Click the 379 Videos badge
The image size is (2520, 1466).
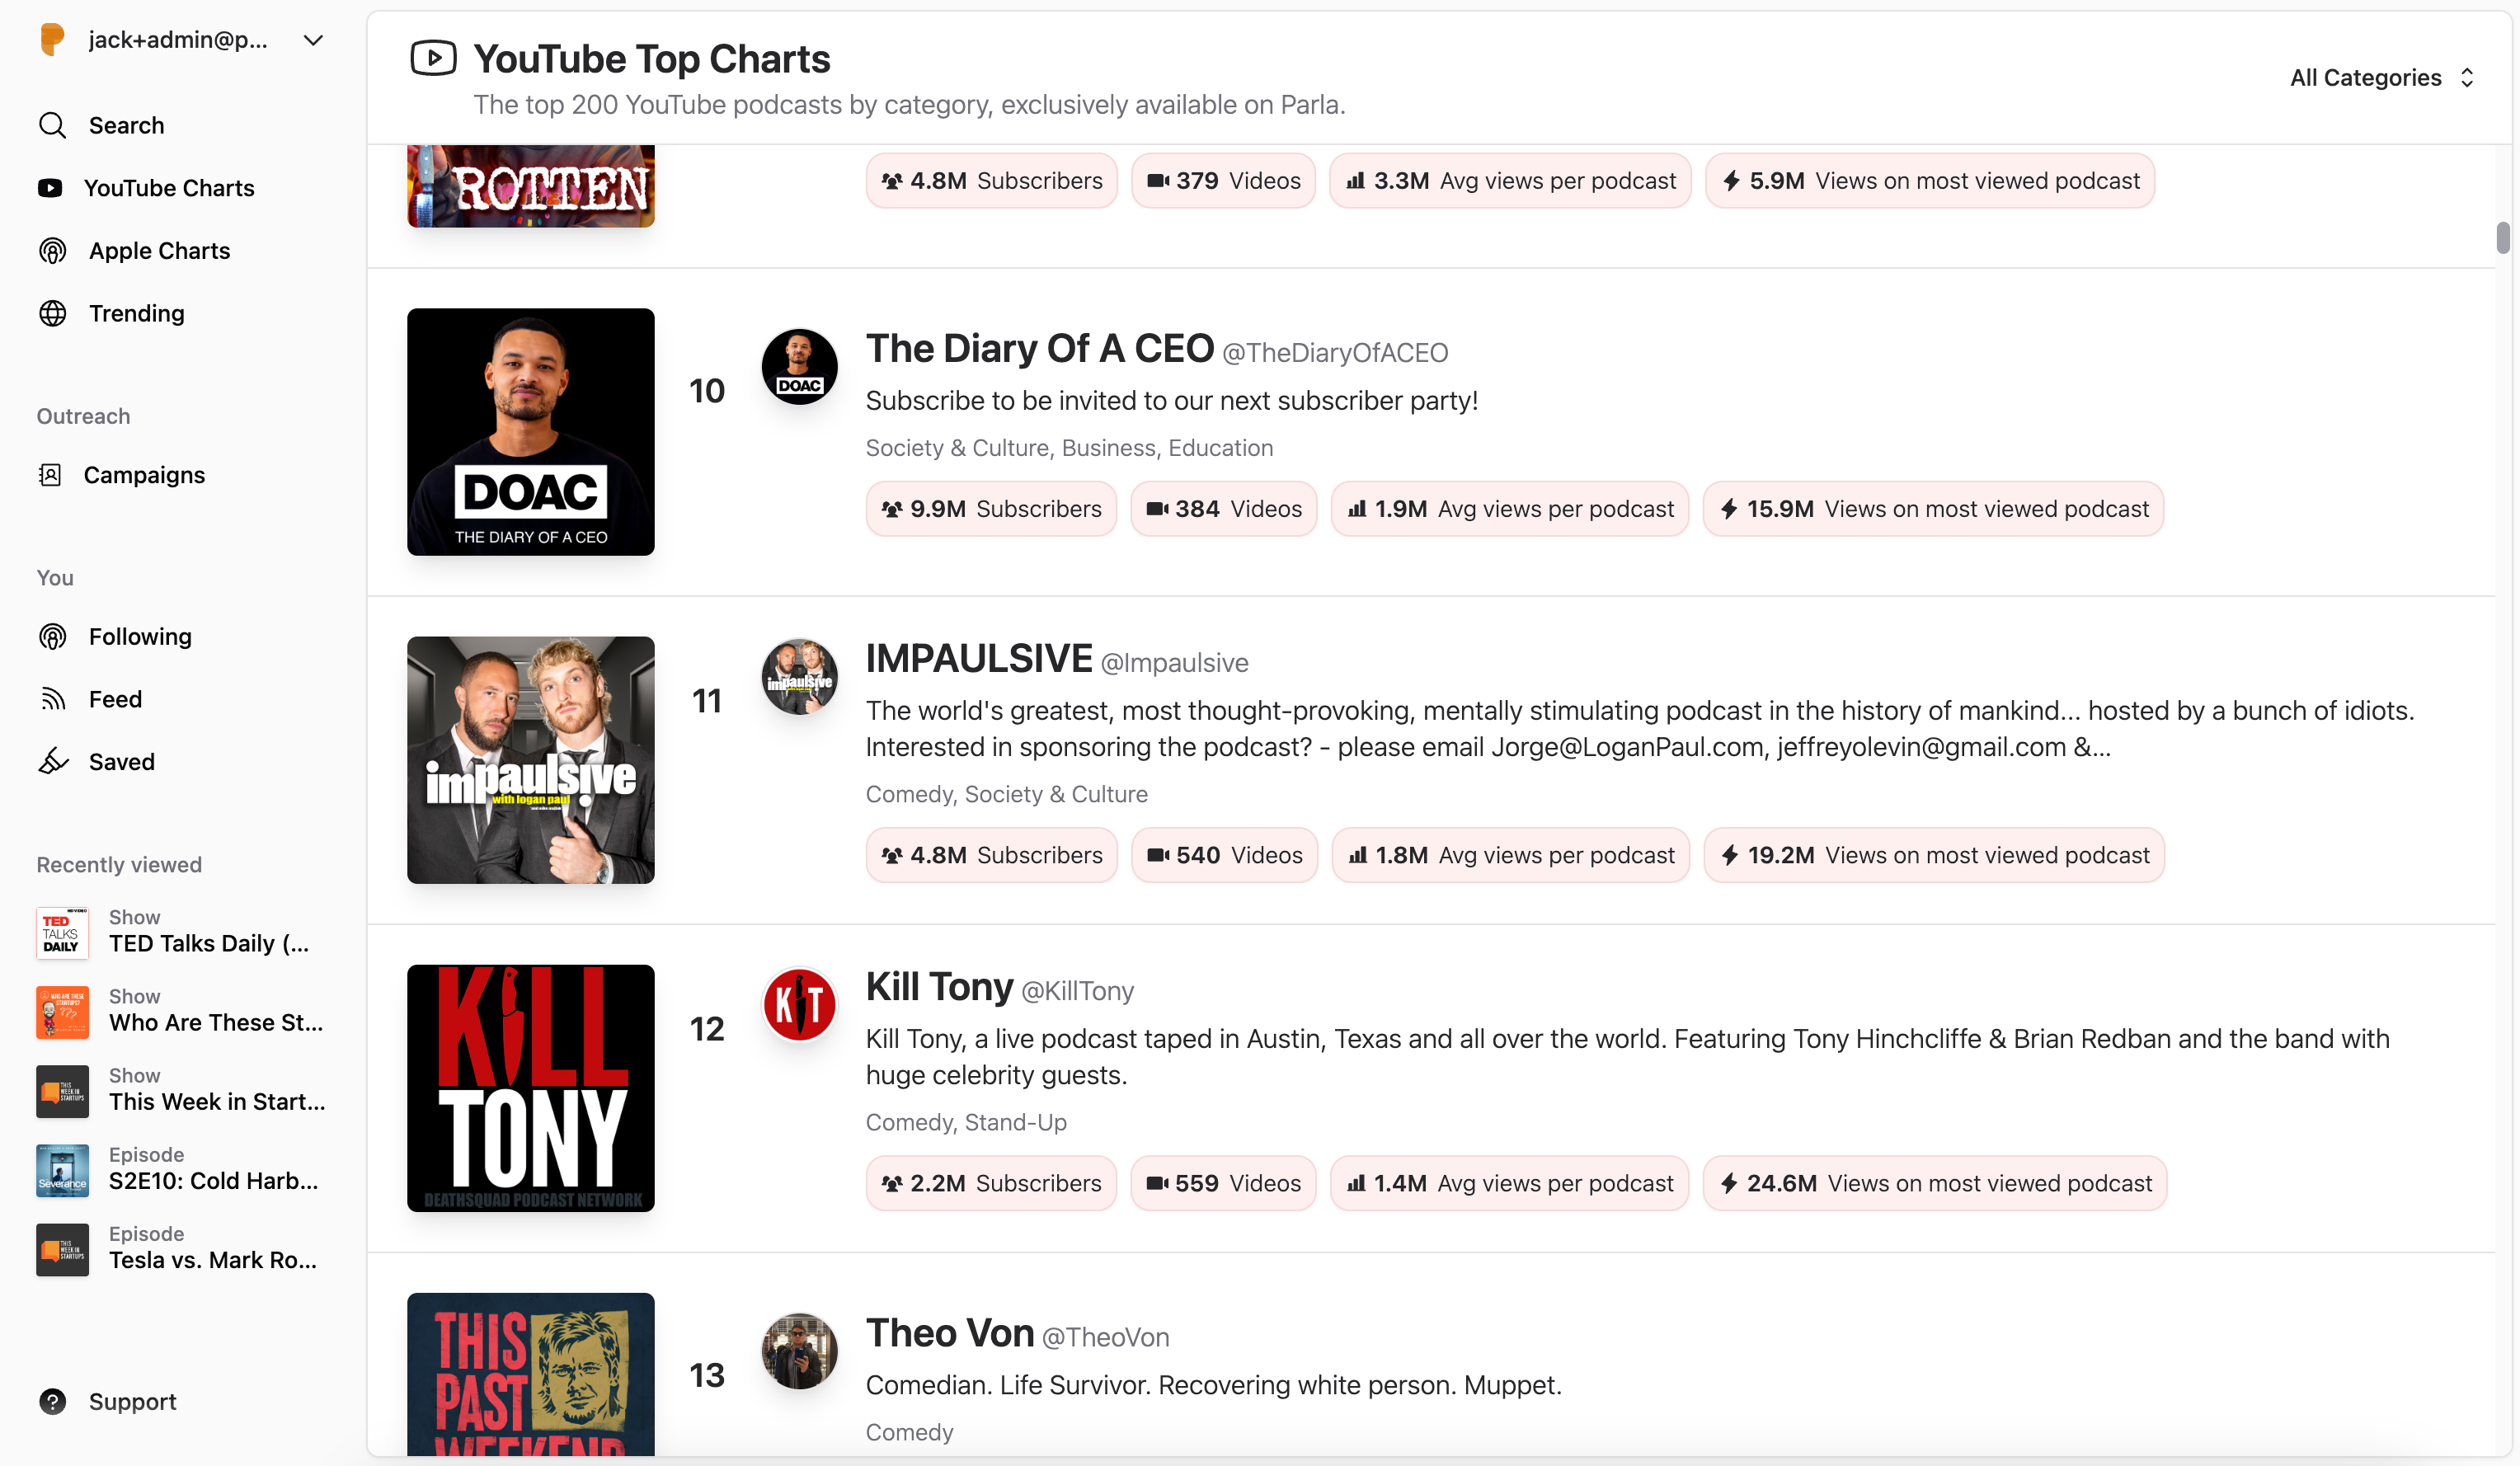1223,181
